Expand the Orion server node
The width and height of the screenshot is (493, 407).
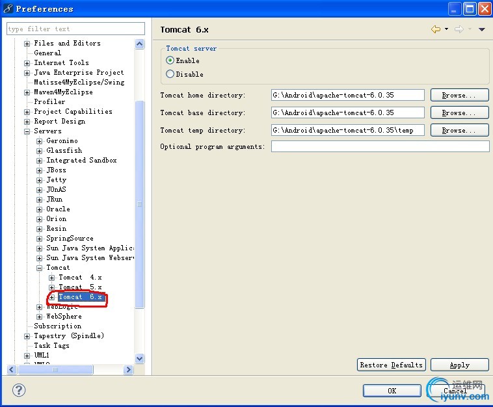coord(39,219)
